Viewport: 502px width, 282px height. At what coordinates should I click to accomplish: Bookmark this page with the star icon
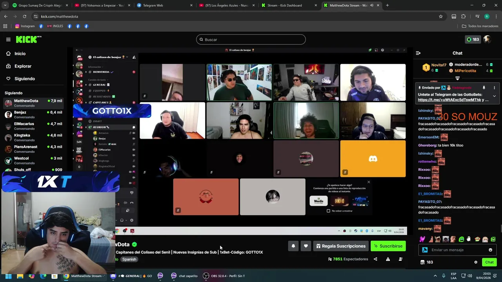point(441,16)
